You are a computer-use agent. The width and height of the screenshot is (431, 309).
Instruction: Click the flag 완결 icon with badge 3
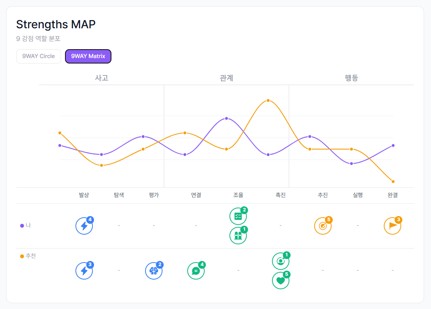point(393,226)
